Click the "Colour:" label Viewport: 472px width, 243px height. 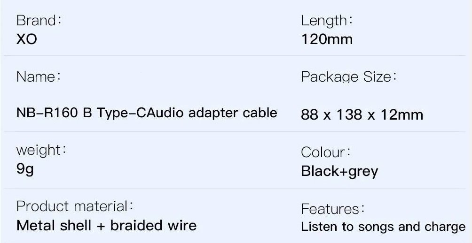coord(326,152)
